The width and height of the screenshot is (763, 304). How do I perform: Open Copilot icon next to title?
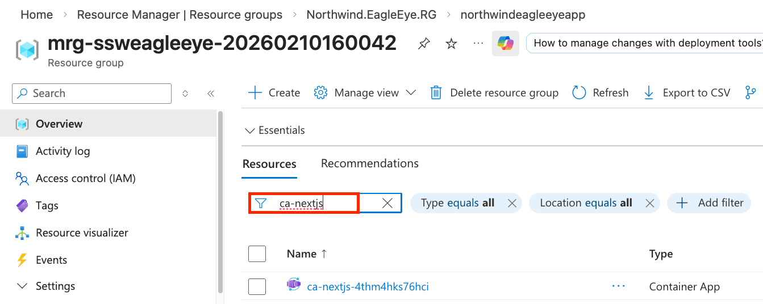505,43
